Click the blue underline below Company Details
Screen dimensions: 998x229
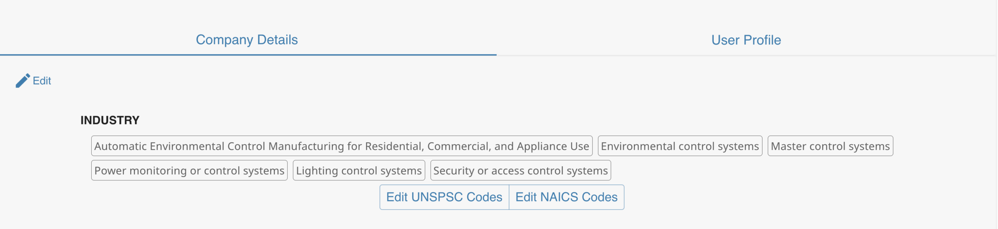click(248, 55)
